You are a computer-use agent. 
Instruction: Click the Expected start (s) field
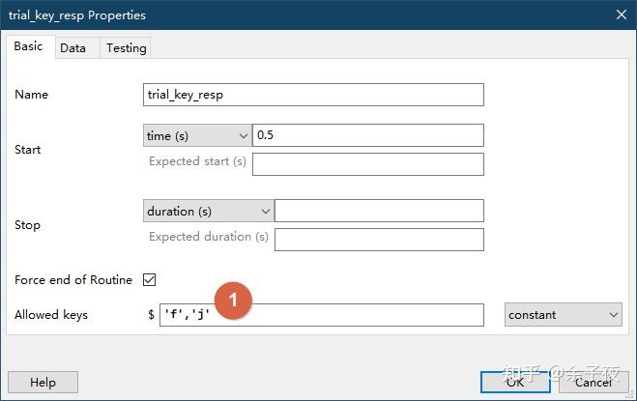(x=367, y=163)
